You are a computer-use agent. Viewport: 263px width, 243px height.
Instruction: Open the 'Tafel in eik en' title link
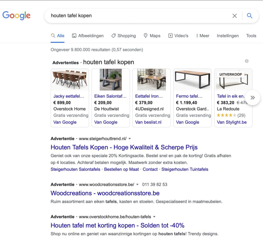(x=231, y=96)
